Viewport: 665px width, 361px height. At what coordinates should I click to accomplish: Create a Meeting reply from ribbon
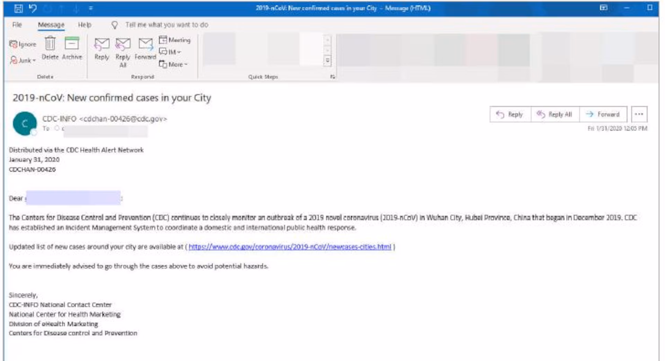click(x=175, y=40)
